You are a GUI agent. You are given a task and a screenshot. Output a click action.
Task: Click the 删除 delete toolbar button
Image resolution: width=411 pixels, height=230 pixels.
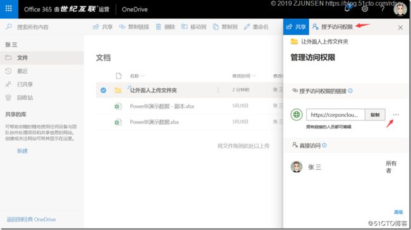coord(166,26)
